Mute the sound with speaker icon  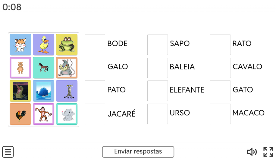click(x=252, y=152)
